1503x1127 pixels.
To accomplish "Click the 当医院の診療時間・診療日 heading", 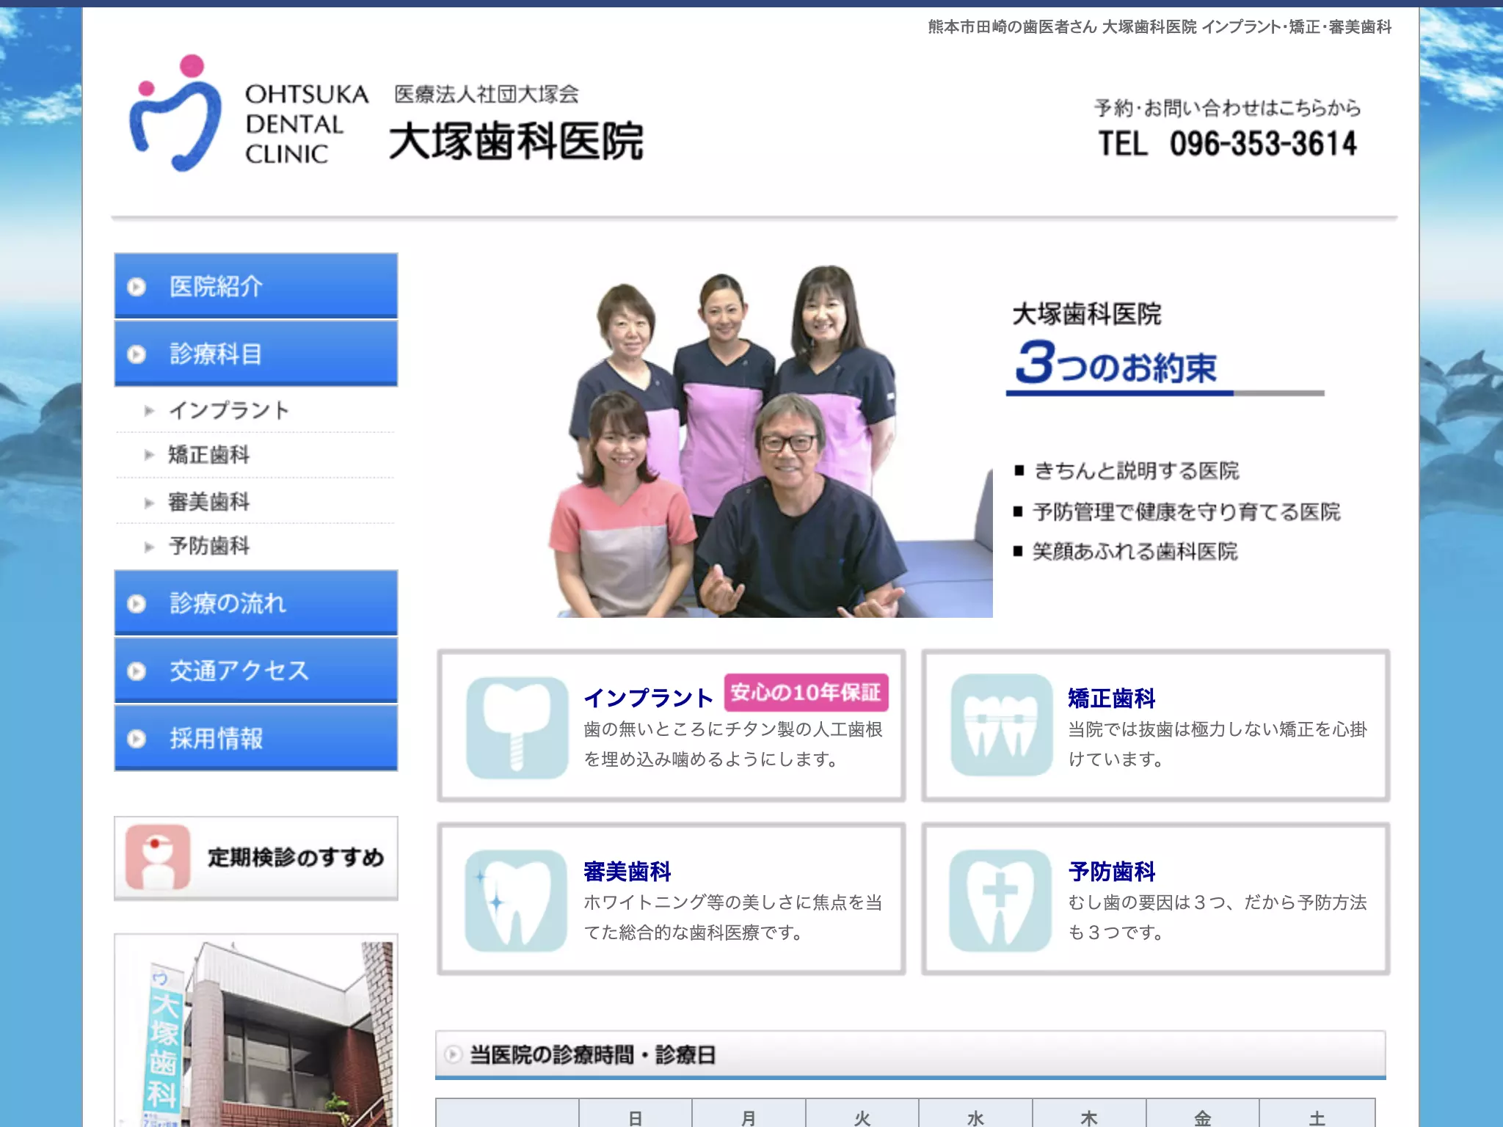I will coord(592,1055).
